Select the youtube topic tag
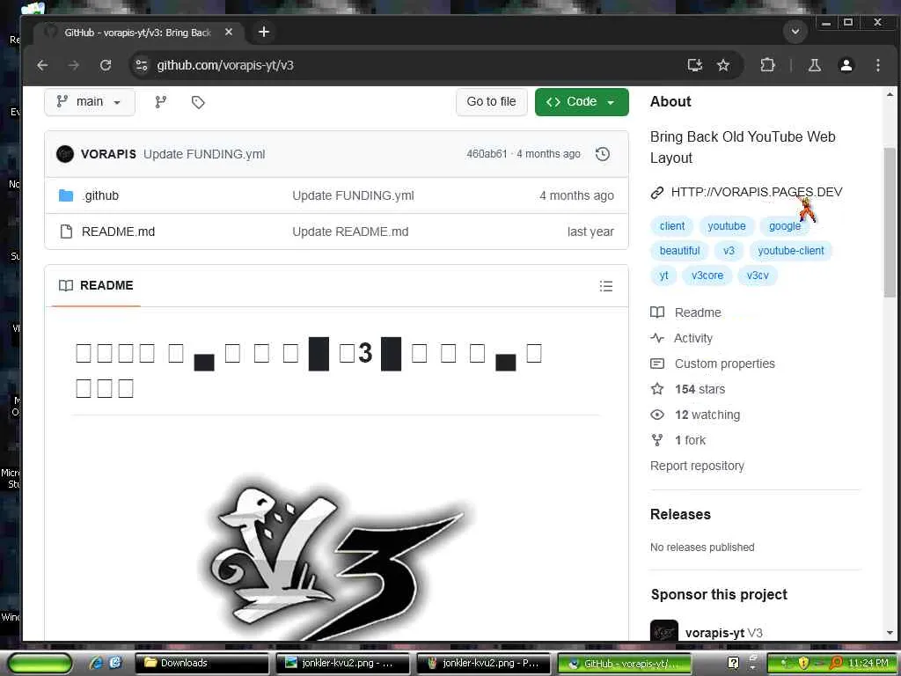901x676 pixels. coord(726,226)
